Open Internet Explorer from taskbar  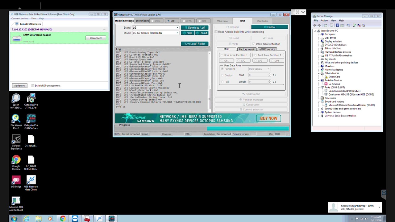point(27,219)
